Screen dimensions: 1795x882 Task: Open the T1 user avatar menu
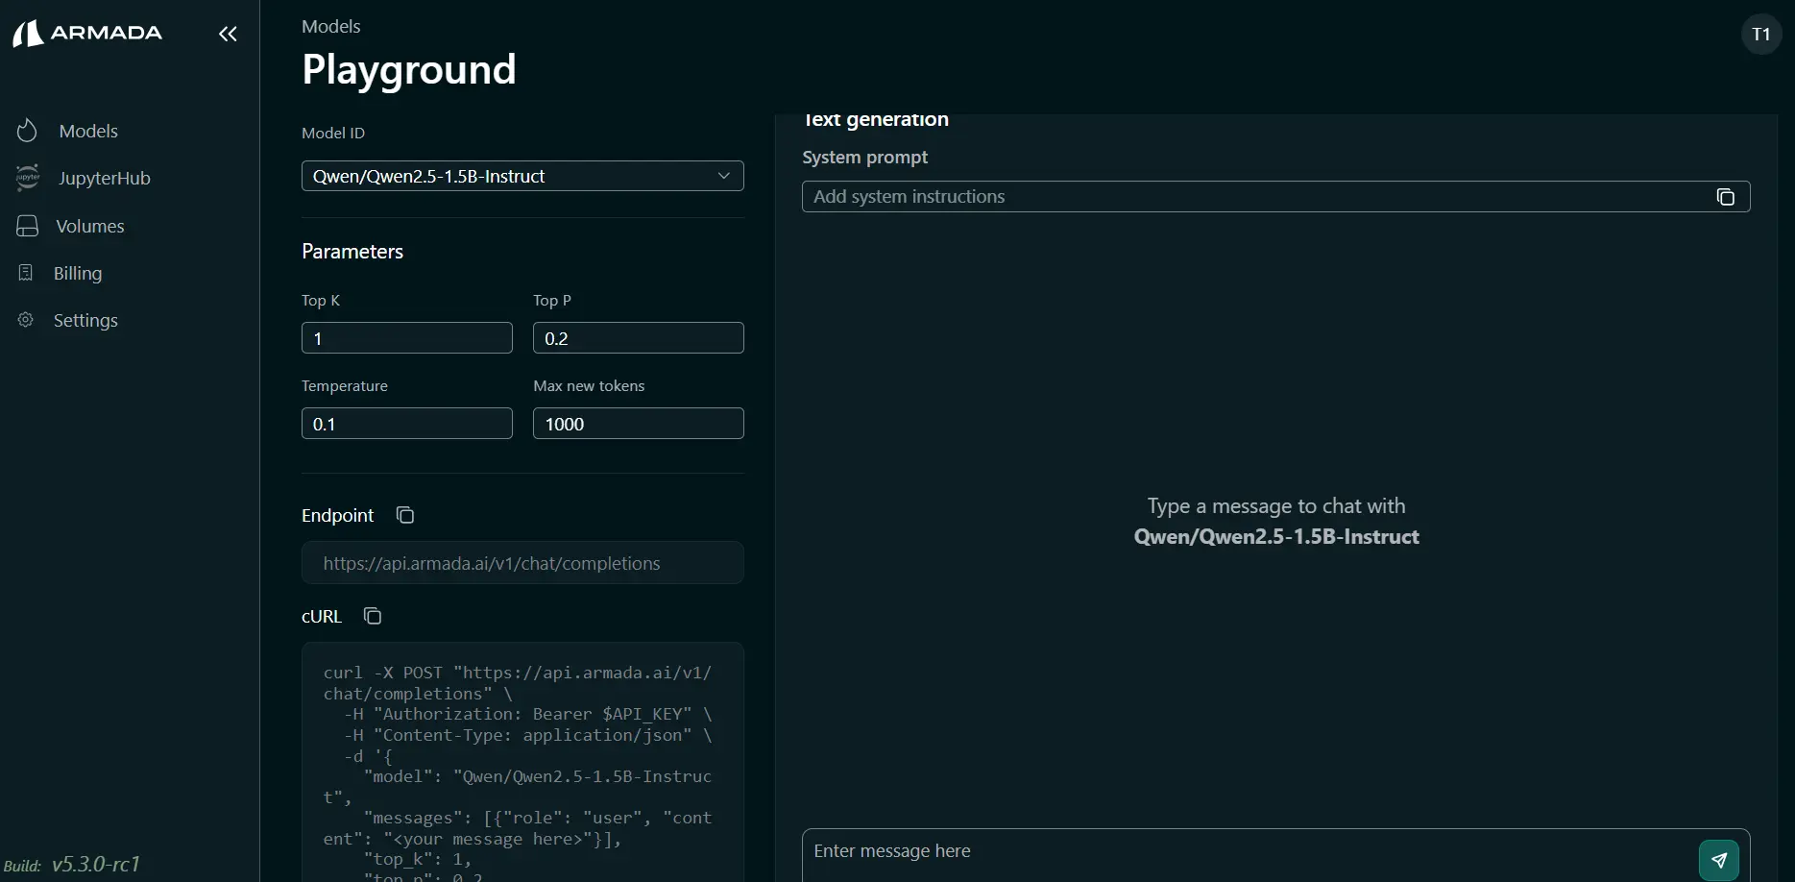tap(1761, 35)
